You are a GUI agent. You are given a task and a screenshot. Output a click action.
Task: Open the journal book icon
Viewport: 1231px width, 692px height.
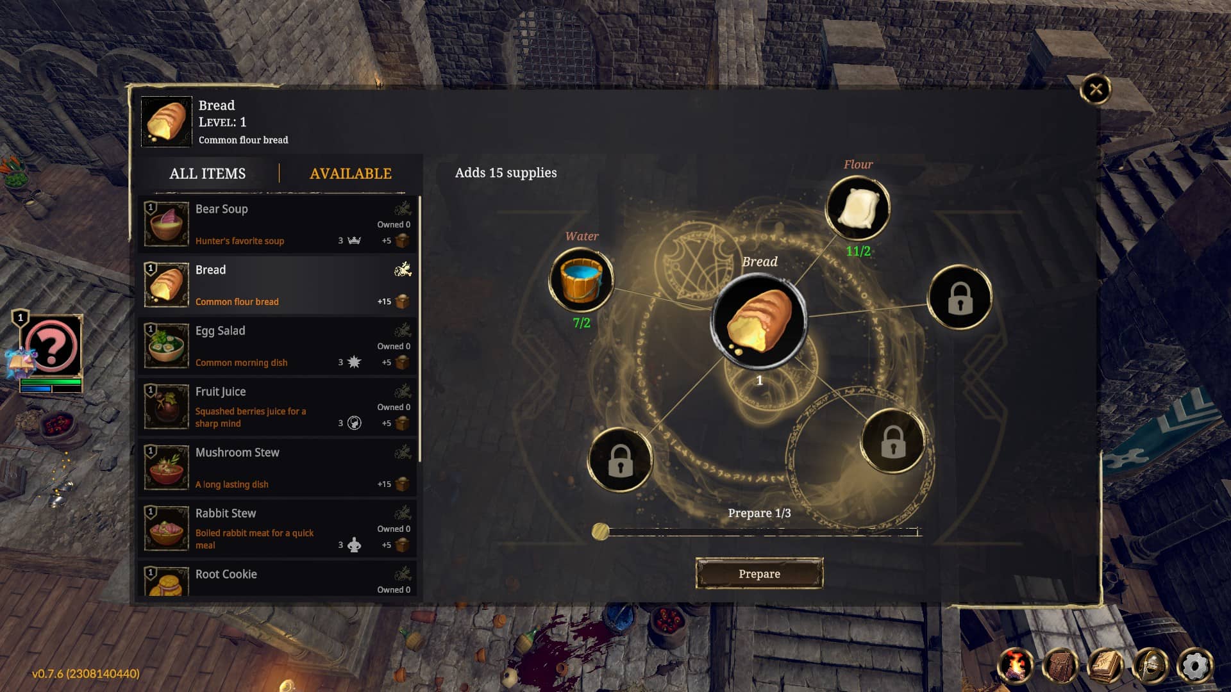(1105, 665)
